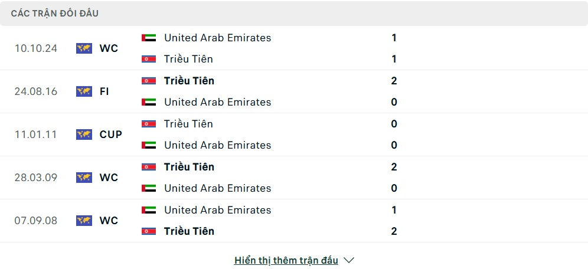
Task: Click world map icon beside 24.08.16 match
Action: tap(84, 91)
